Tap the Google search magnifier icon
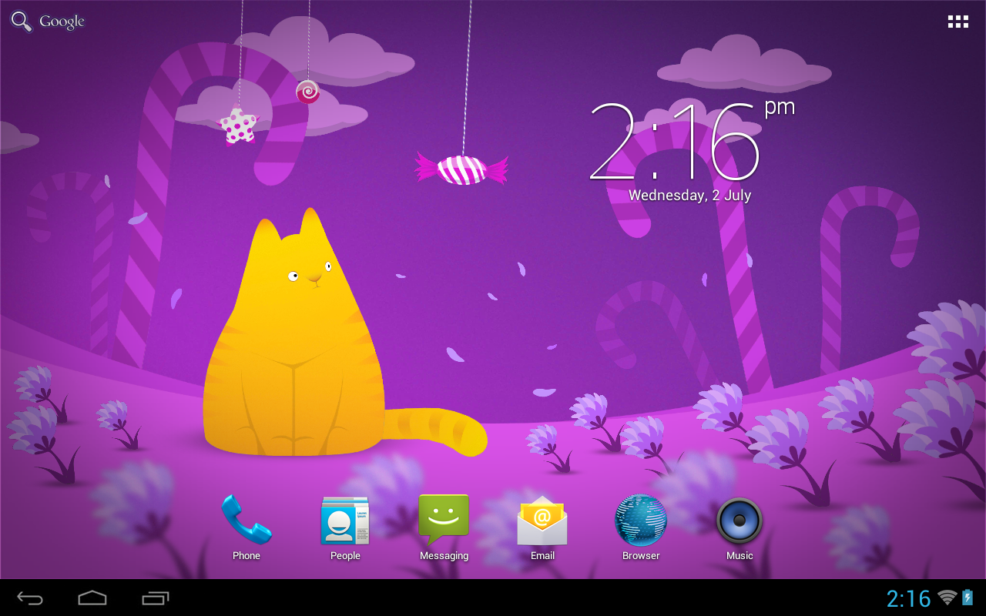Image resolution: width=986 pixels, height=616 pixels. (22, 22)
